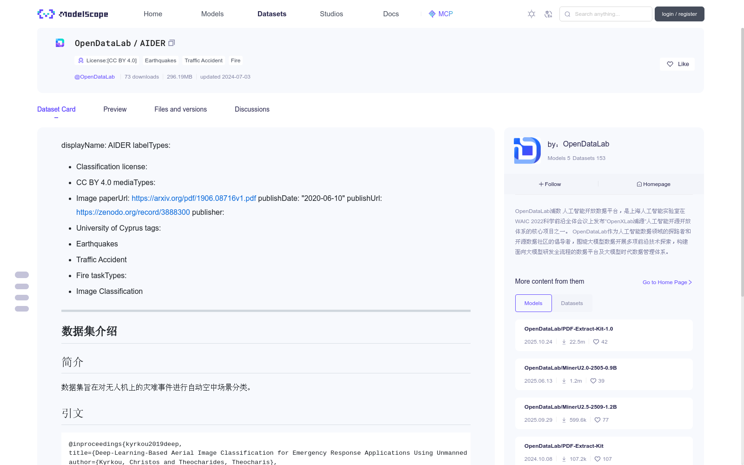Image resolution: width=744 pixels, height=465 pixels.
Task: Click download icon on MinerU2.0-2505-0.9B card
Action: [x=564, y=381]
